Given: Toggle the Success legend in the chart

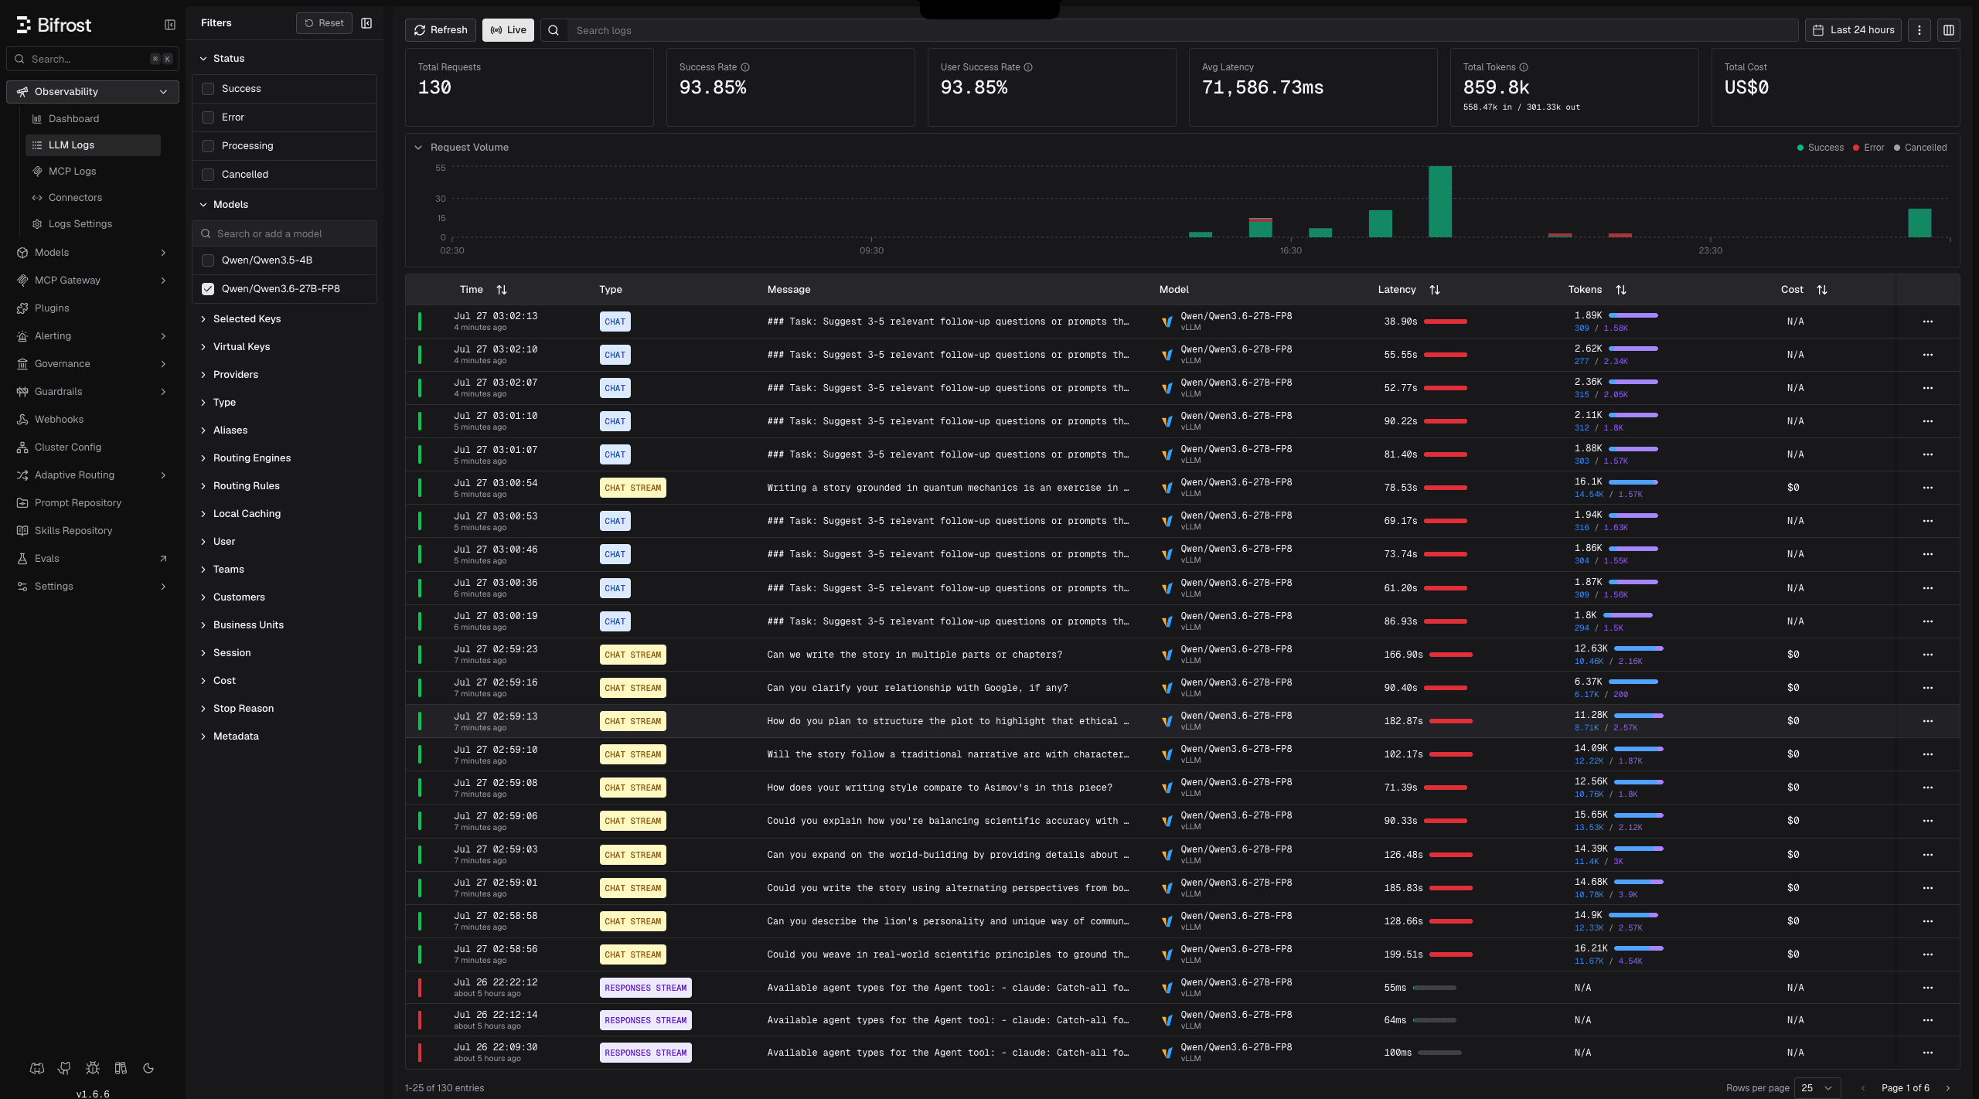Looking at the screenshot, I should (1821, 148).
